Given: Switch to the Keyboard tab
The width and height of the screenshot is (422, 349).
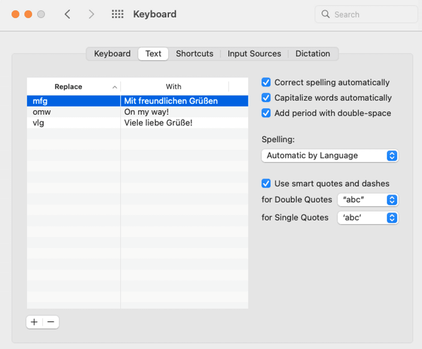Looking at the screenshot, I should click(x=112, y=54).
